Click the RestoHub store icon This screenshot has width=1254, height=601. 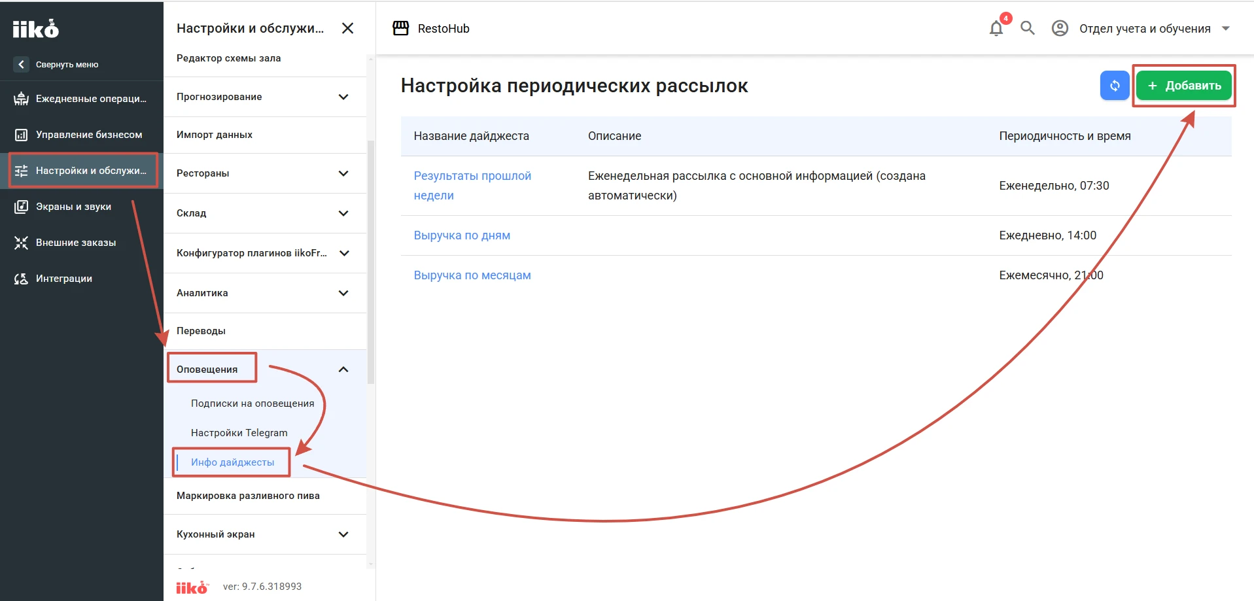400,28
